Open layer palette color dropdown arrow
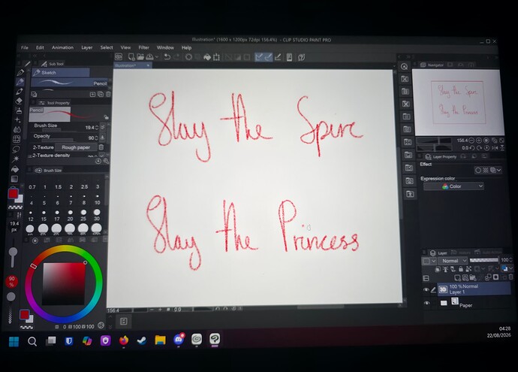 [434, 262]
